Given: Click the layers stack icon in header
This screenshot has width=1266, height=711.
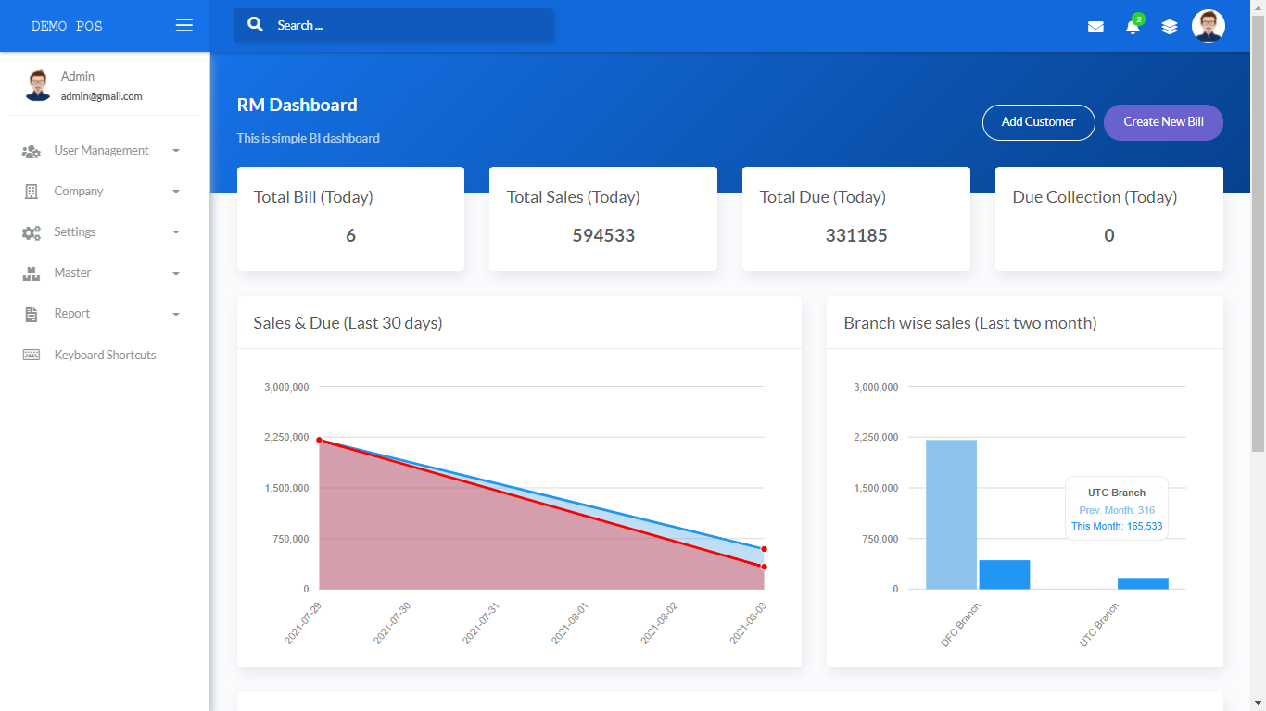Looking at the screenshot, I should 1170,27.
